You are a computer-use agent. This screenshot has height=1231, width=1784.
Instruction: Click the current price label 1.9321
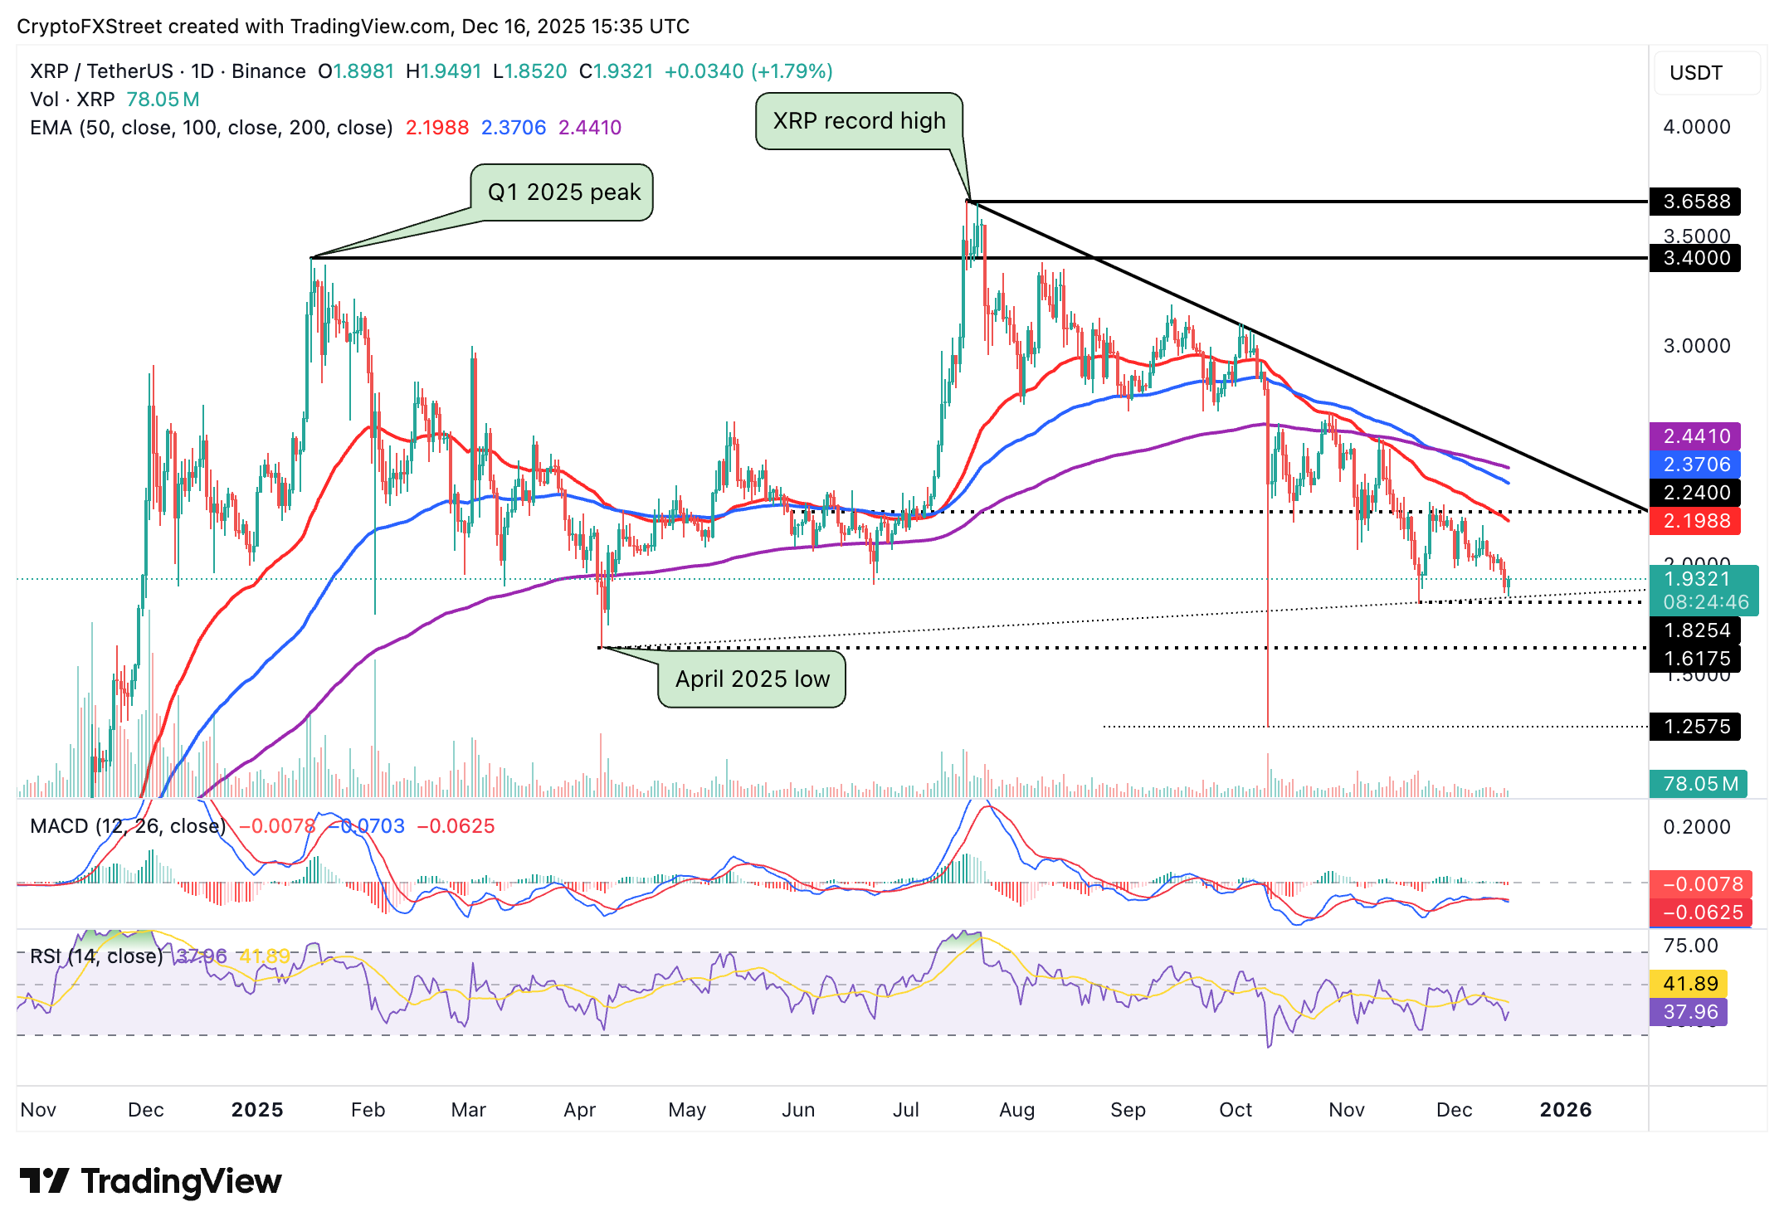coord(1697,578)
